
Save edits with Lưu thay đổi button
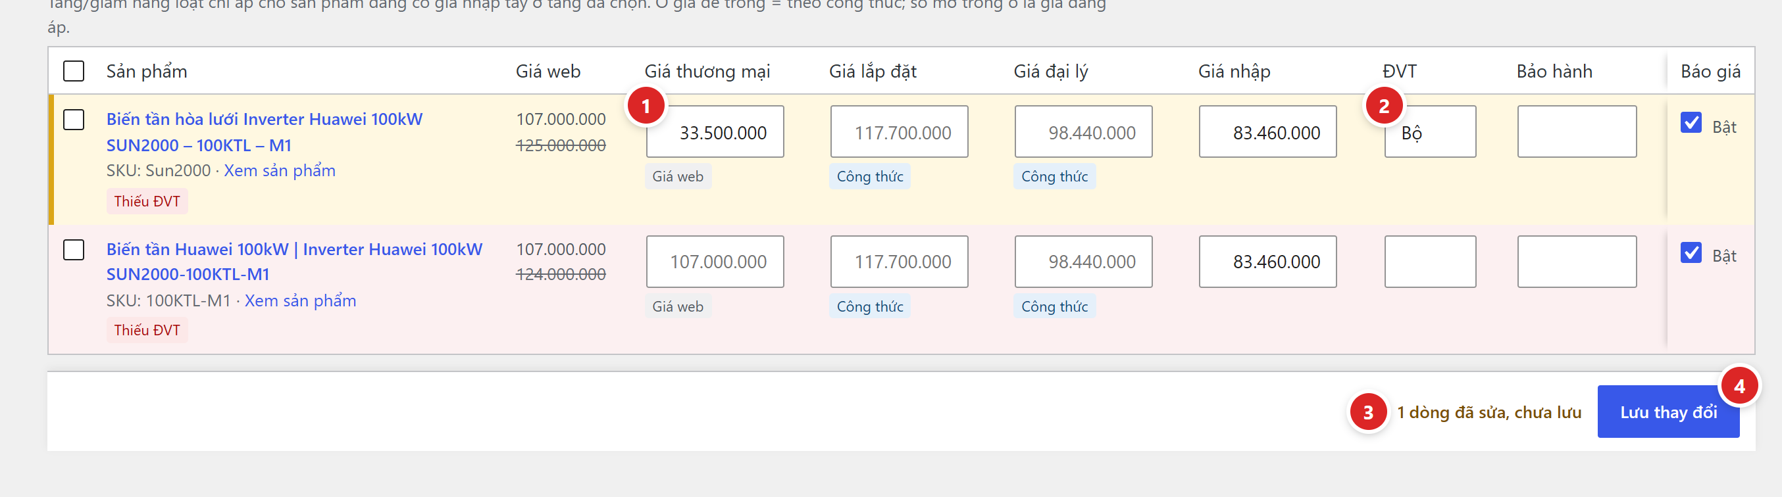coord(1668,412)
